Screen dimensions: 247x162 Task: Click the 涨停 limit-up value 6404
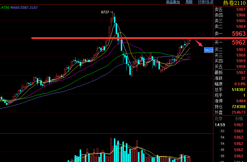coord(241,101)
